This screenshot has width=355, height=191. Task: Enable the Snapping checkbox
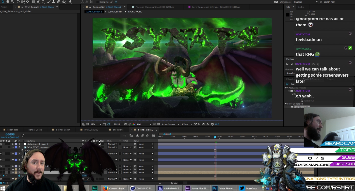[x=98, y=2]
